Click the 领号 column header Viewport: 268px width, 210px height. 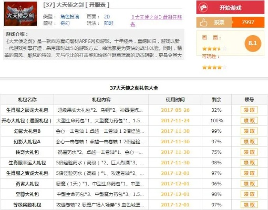click(249, 100)
